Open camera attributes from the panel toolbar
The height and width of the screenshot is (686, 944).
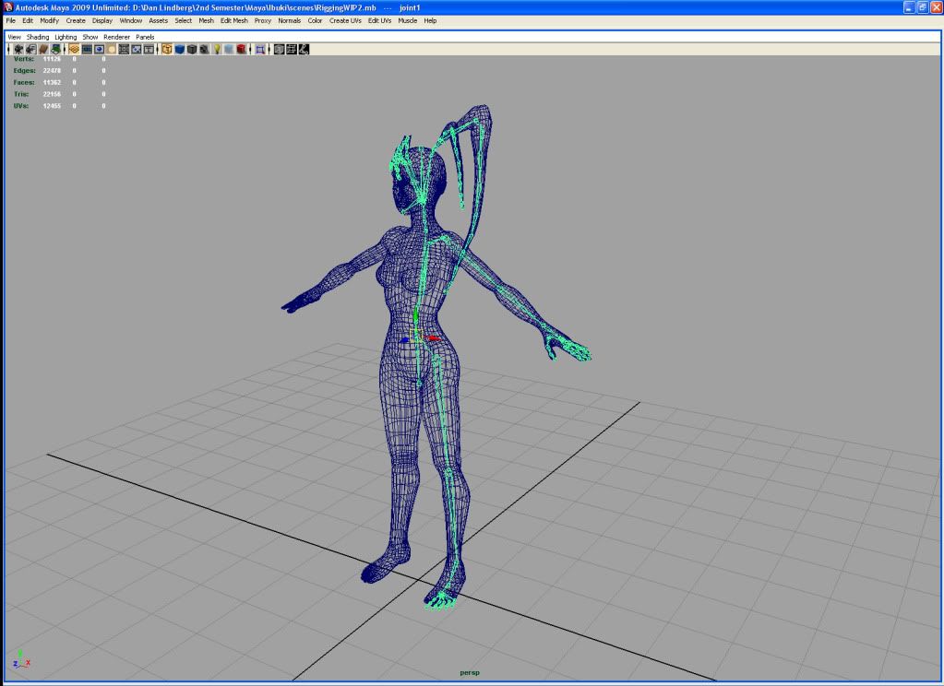[30, 50]
